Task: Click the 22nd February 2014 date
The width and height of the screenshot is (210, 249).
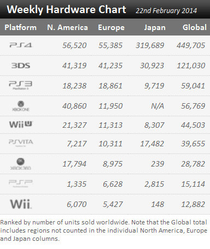Action: pos(166,10)
